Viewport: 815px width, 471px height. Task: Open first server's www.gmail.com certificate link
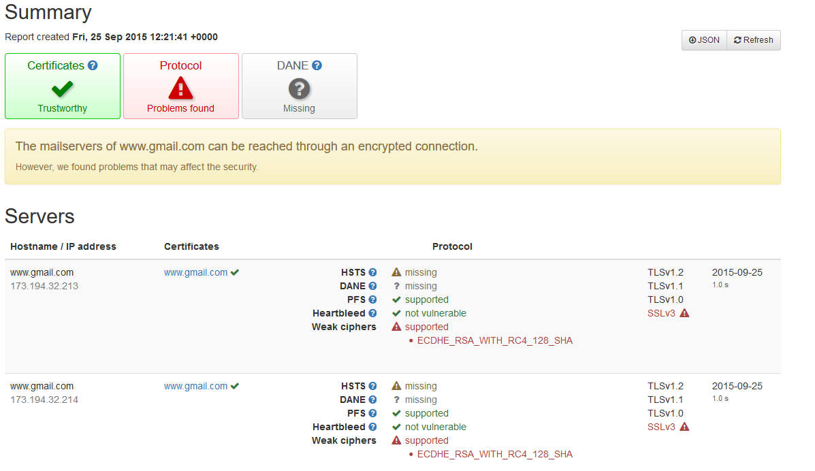point(195,272)
